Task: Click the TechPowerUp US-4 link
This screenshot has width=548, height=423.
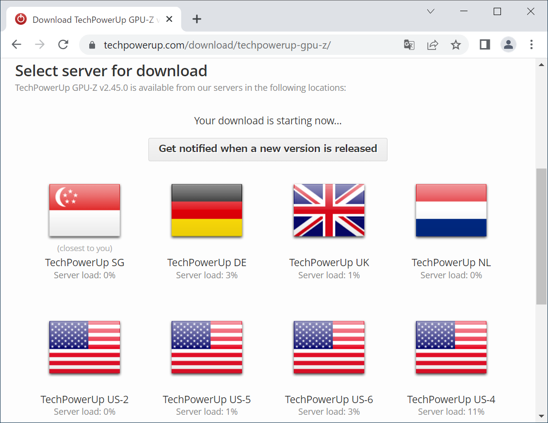Action: point(451,399)
